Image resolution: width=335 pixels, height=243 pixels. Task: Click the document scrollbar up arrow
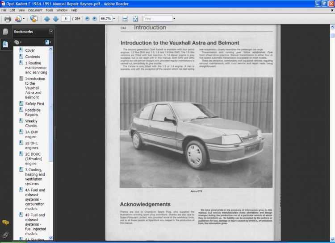332,27
